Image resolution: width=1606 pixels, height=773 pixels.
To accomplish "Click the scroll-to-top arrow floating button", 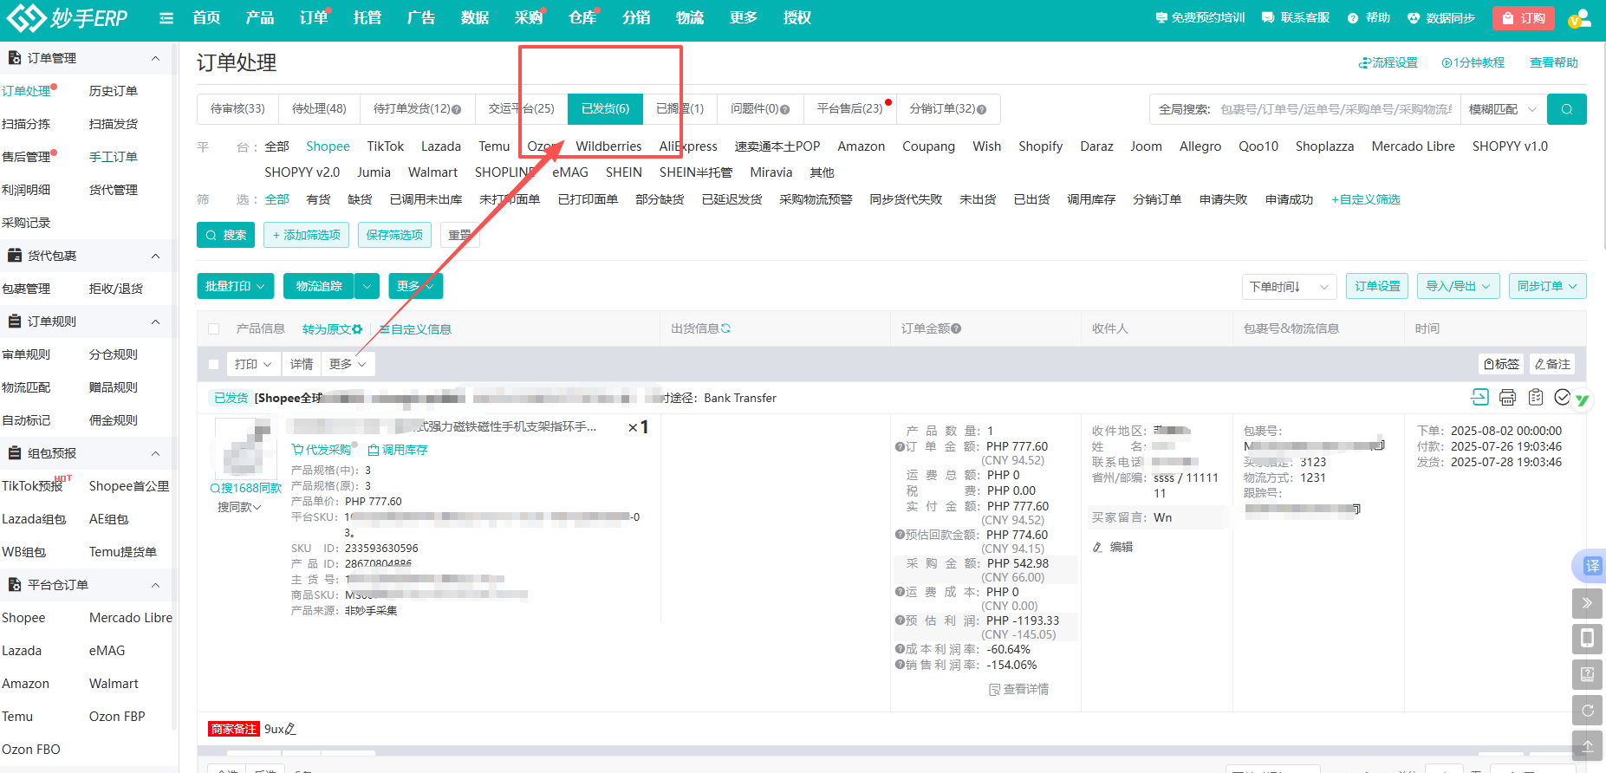I will point(1587,745).
